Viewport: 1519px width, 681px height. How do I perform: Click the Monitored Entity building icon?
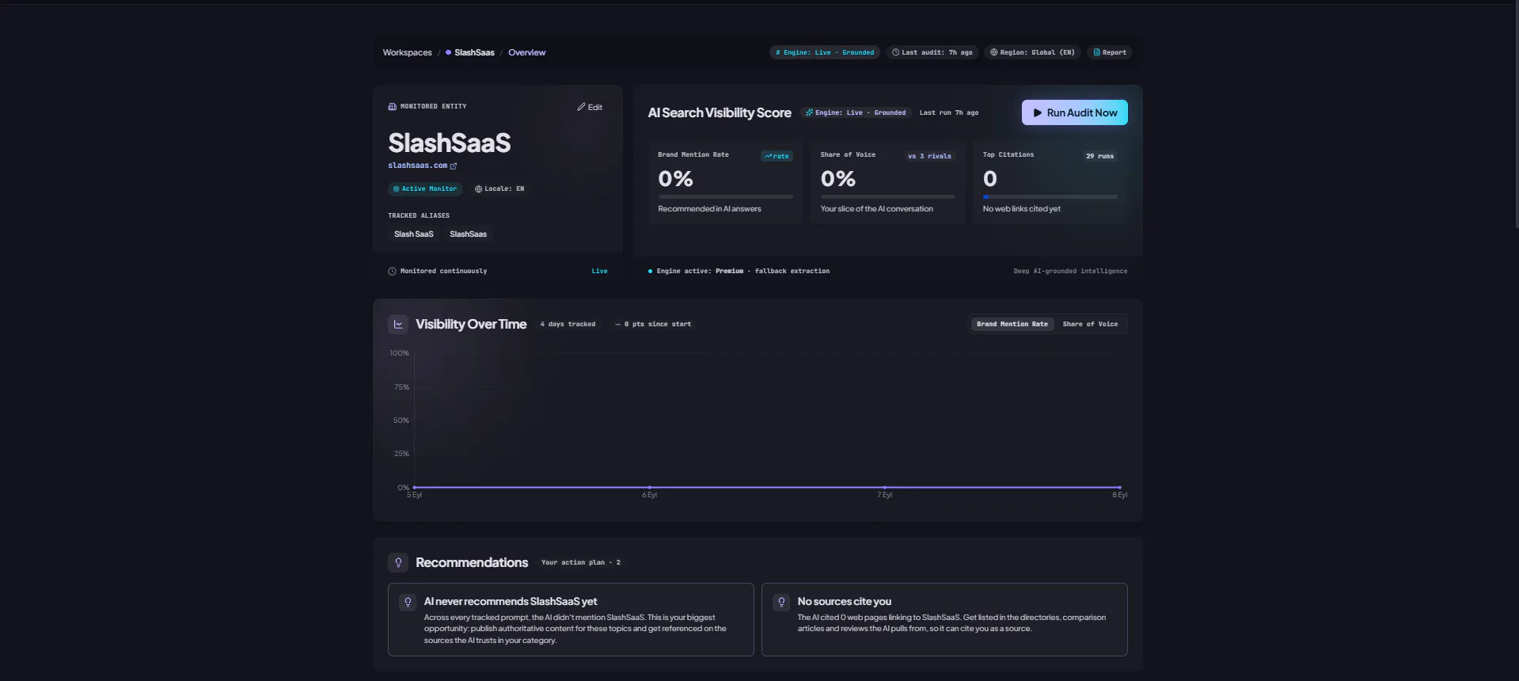coord(392,106)
